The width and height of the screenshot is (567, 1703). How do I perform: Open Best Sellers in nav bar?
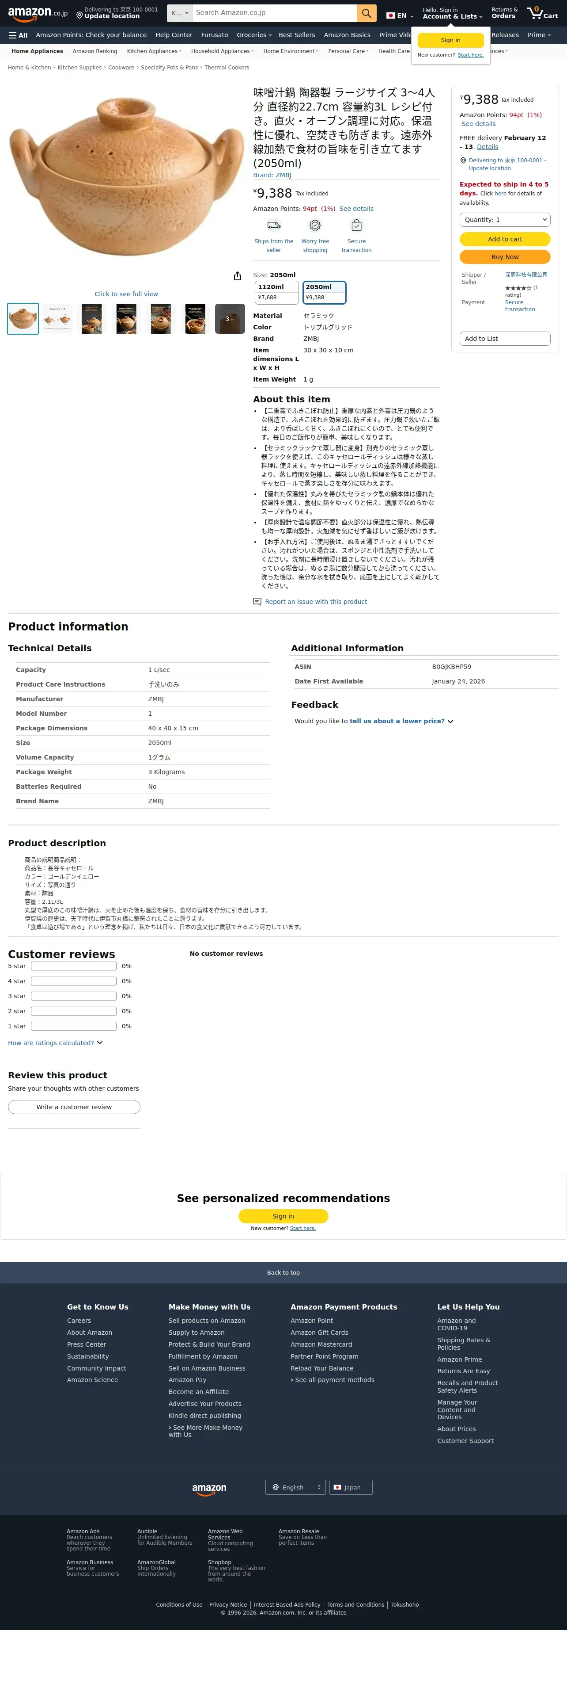[296, 35]
